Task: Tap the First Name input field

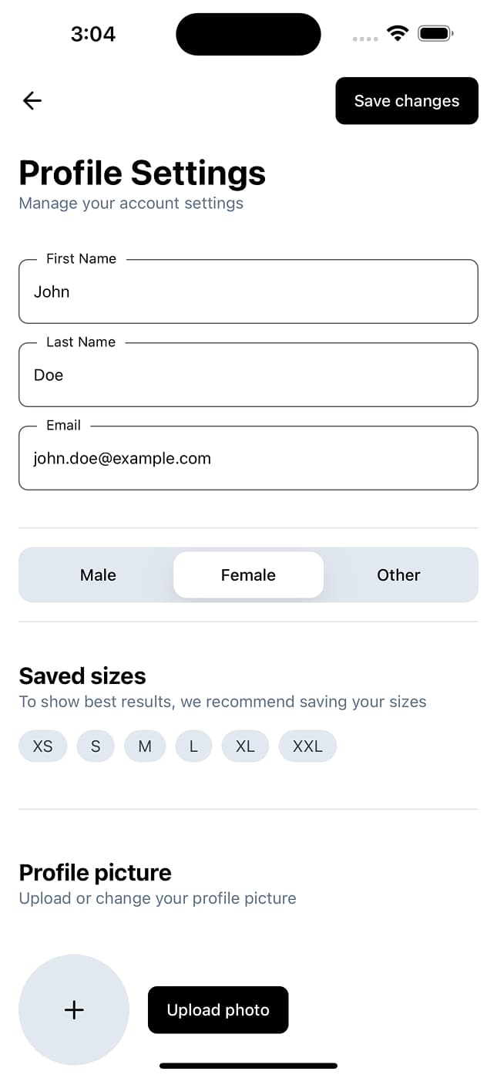Action: pos(248,291)
